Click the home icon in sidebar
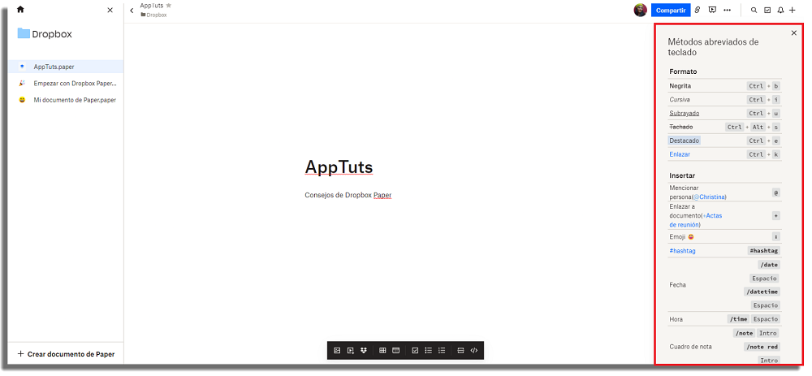 coord(21,9)
